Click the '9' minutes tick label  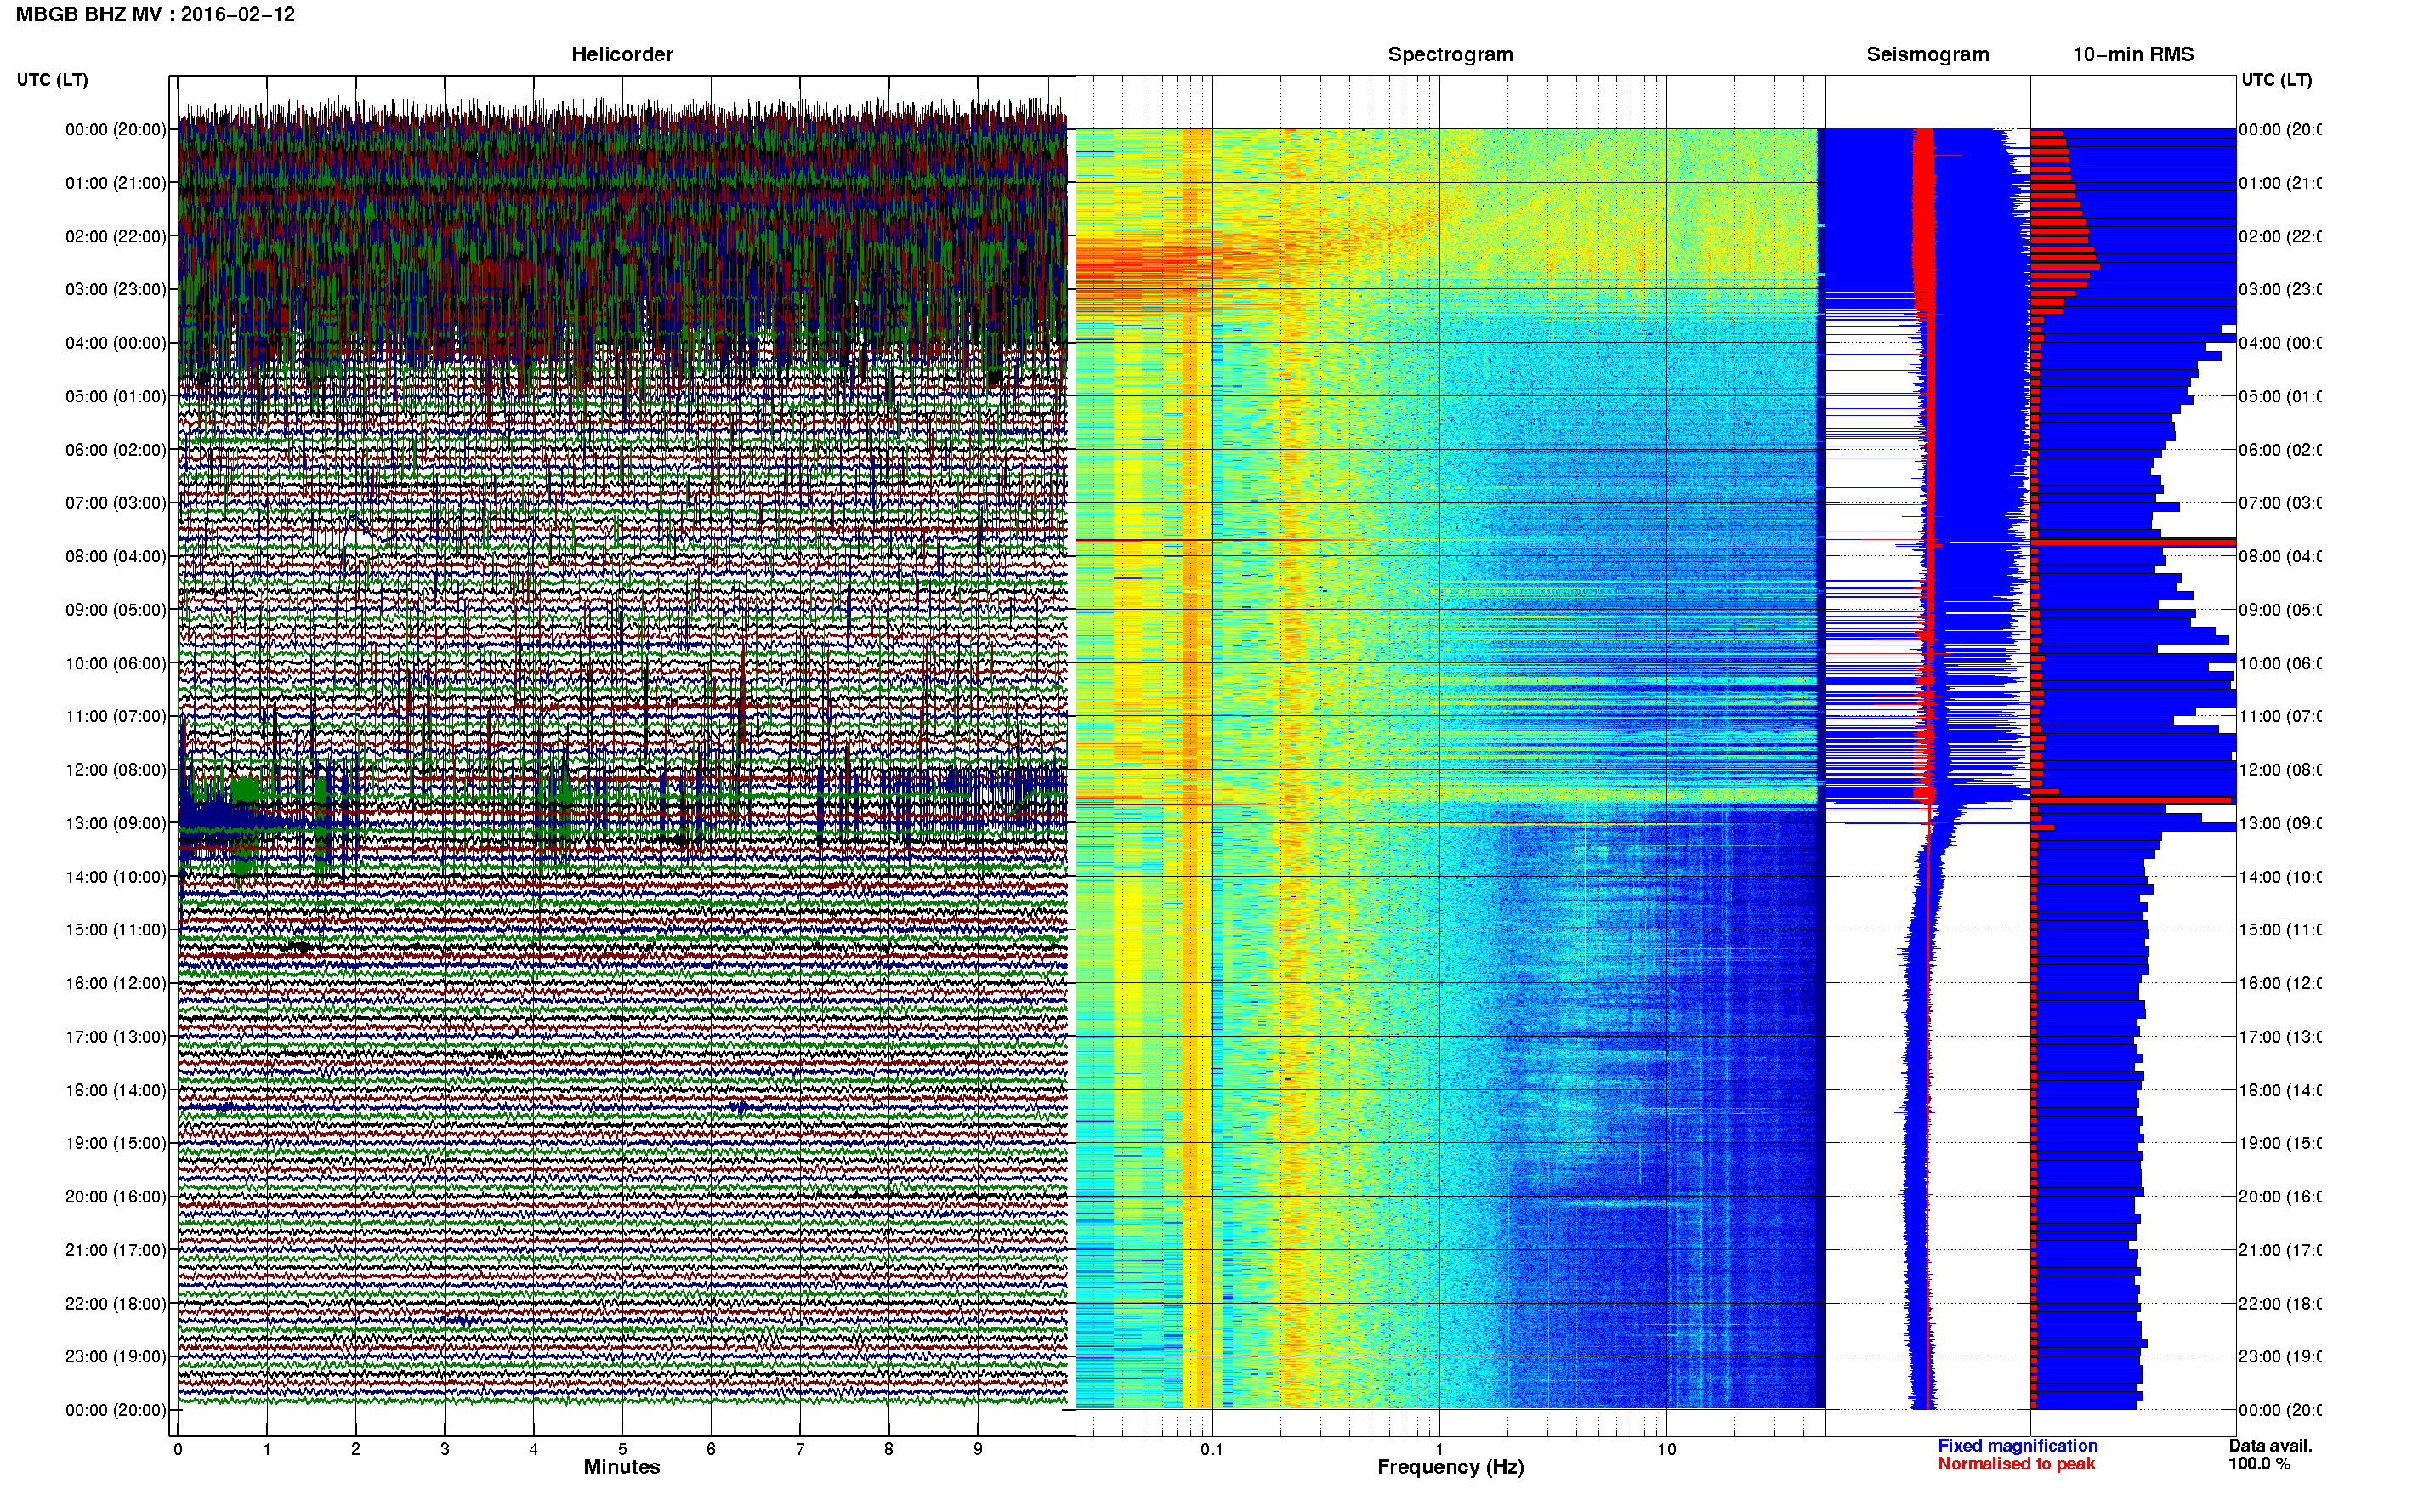click(x=978, y=1449)
